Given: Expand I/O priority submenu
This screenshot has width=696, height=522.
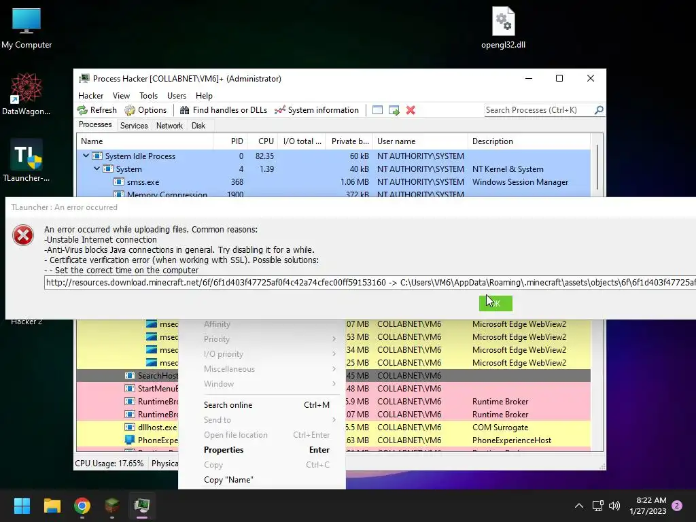Looking at the screenshot, I should (x=266, y=353).
